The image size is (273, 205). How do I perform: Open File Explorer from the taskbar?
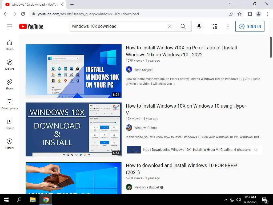[33, 200]
